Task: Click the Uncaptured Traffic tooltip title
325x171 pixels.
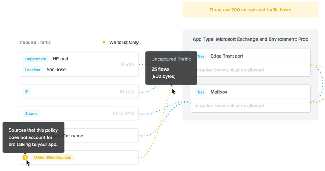Action: pyautogui.click(x=171, y=59)
